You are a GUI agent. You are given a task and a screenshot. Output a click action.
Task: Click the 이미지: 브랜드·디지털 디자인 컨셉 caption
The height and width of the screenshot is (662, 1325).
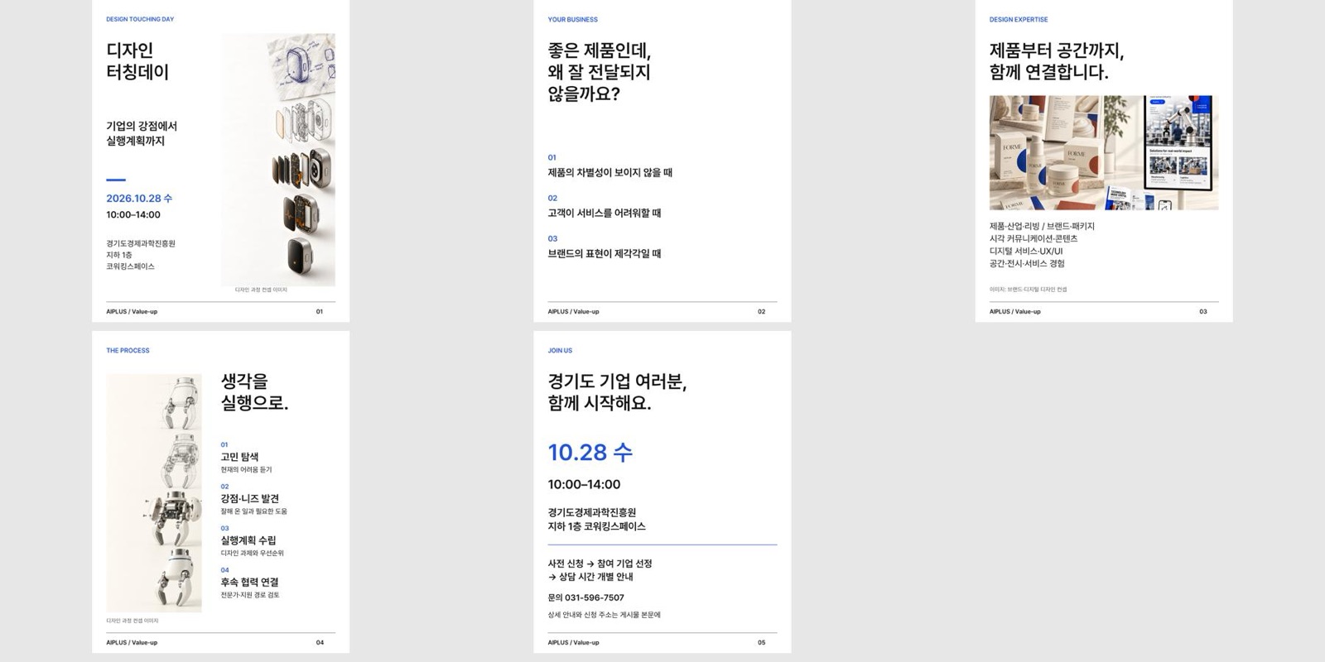pos(1028,290)
